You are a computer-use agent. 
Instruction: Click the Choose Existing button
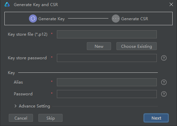[137, 46]
